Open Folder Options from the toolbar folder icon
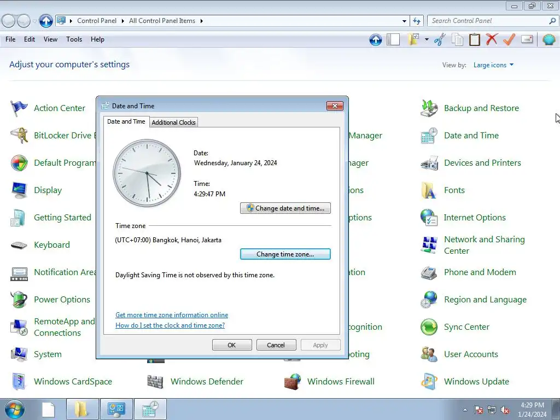 click(x=413, y=39)
